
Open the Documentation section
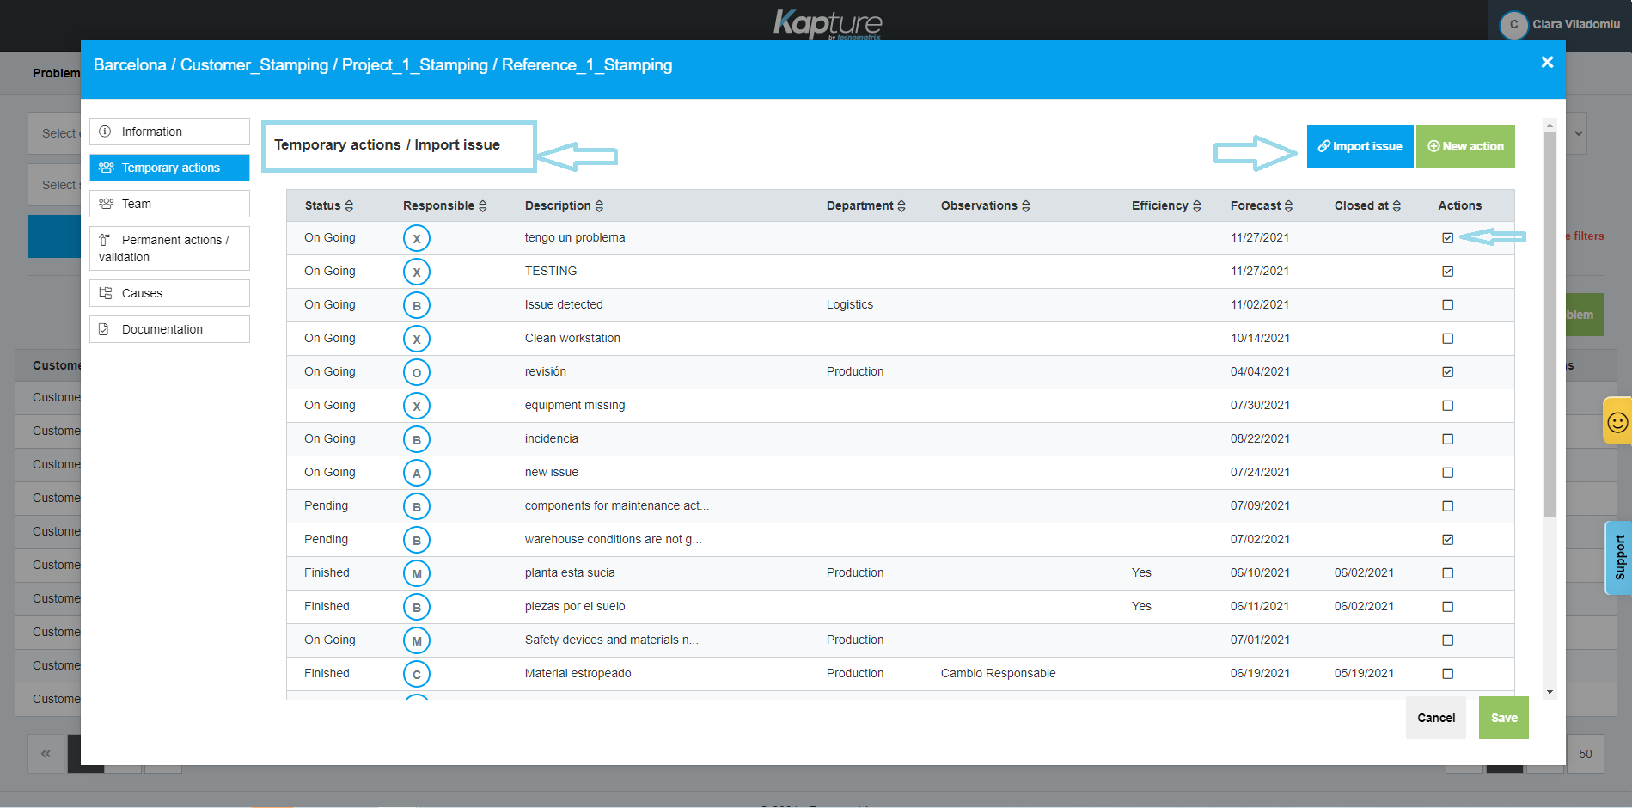coord(169,329)
